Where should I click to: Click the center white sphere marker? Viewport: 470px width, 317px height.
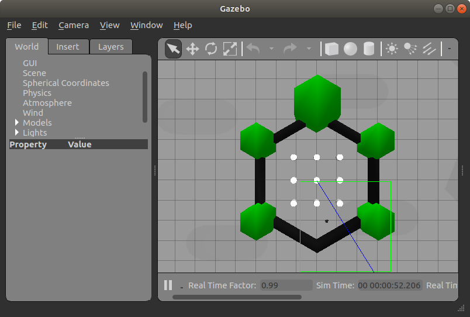(317, 180)
